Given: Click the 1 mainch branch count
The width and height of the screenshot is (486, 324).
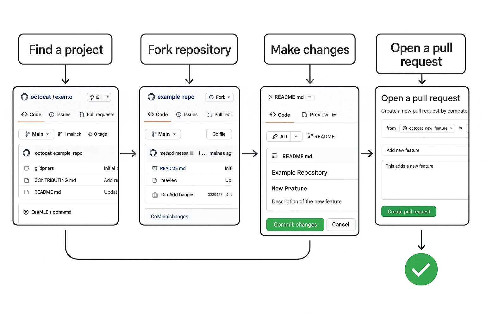Looking at the screenshot, I should 72,134.
